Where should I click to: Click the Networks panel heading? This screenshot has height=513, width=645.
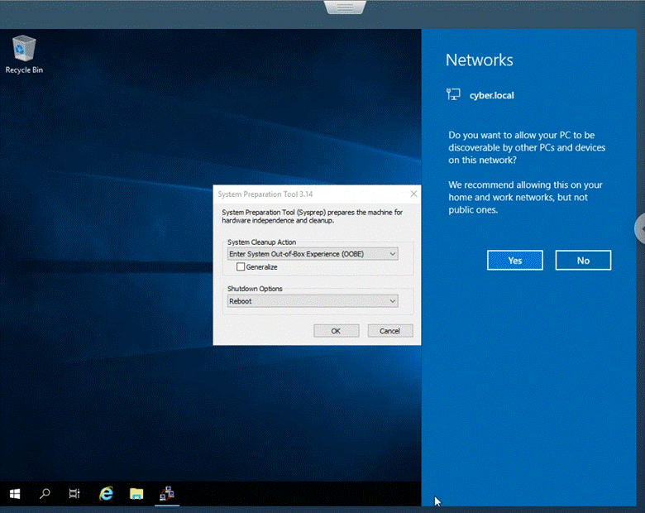[x=480, y=60]
